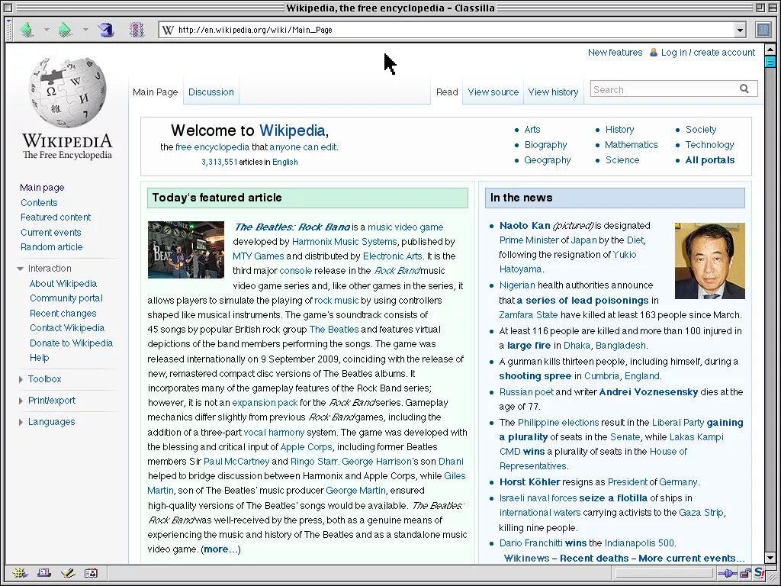Open the 3,313,551 article count link

click(x=219, y=162)
